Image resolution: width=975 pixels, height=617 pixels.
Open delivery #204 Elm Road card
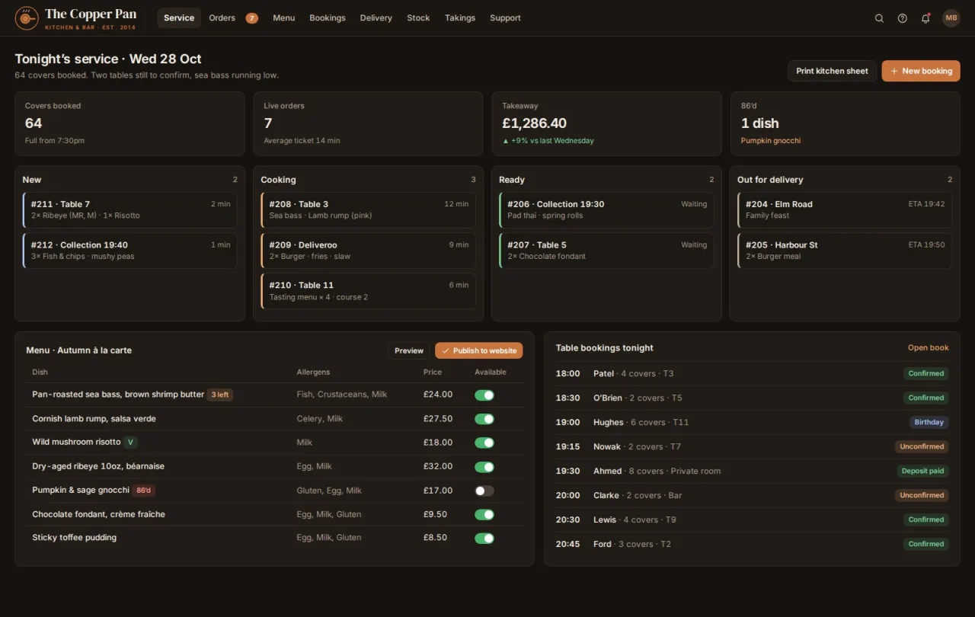pyautogui.click(x=845, y=209)
